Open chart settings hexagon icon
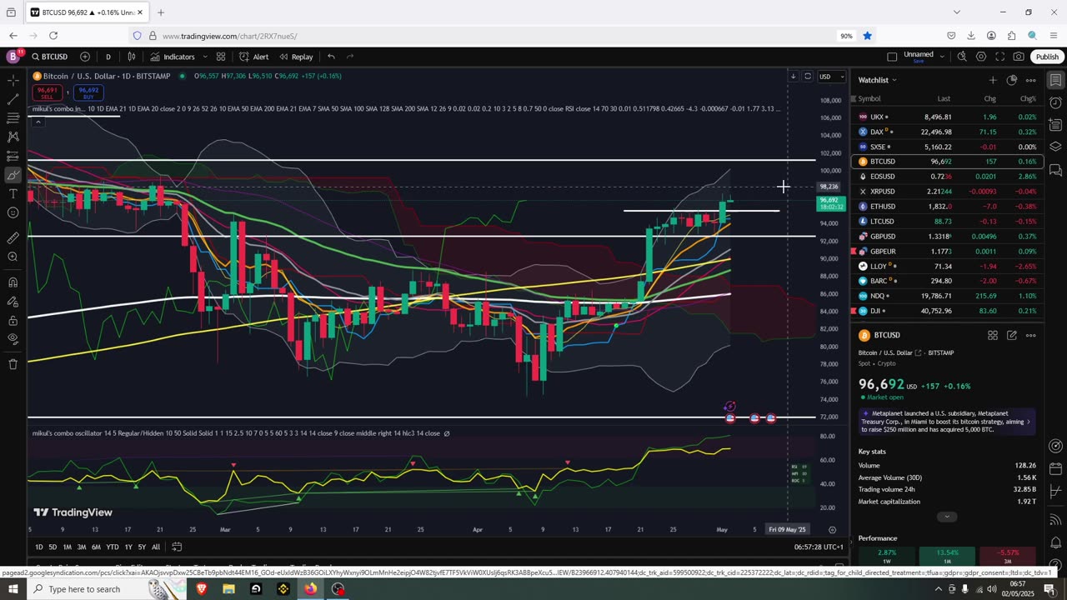1067x600 pixels. click(x=981, y=57)
